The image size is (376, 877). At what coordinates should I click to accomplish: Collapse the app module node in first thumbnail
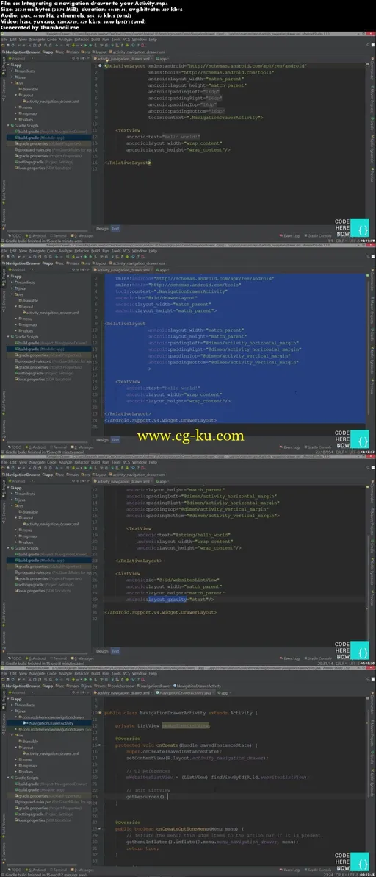(x=10, y=65)
